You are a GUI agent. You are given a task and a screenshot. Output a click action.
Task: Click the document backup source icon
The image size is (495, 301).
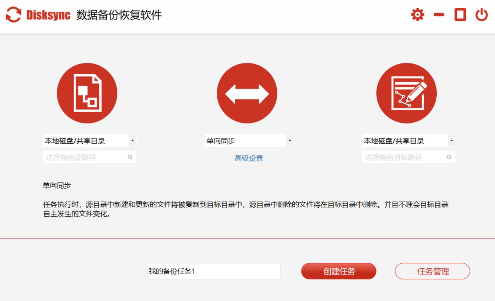[87, 93]
